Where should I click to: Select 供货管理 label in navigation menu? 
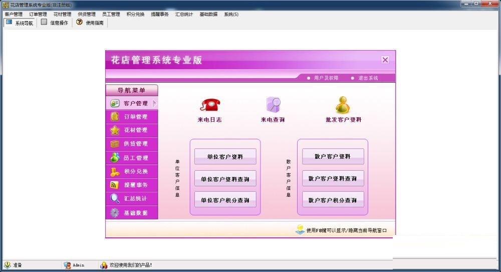[136, 144]
